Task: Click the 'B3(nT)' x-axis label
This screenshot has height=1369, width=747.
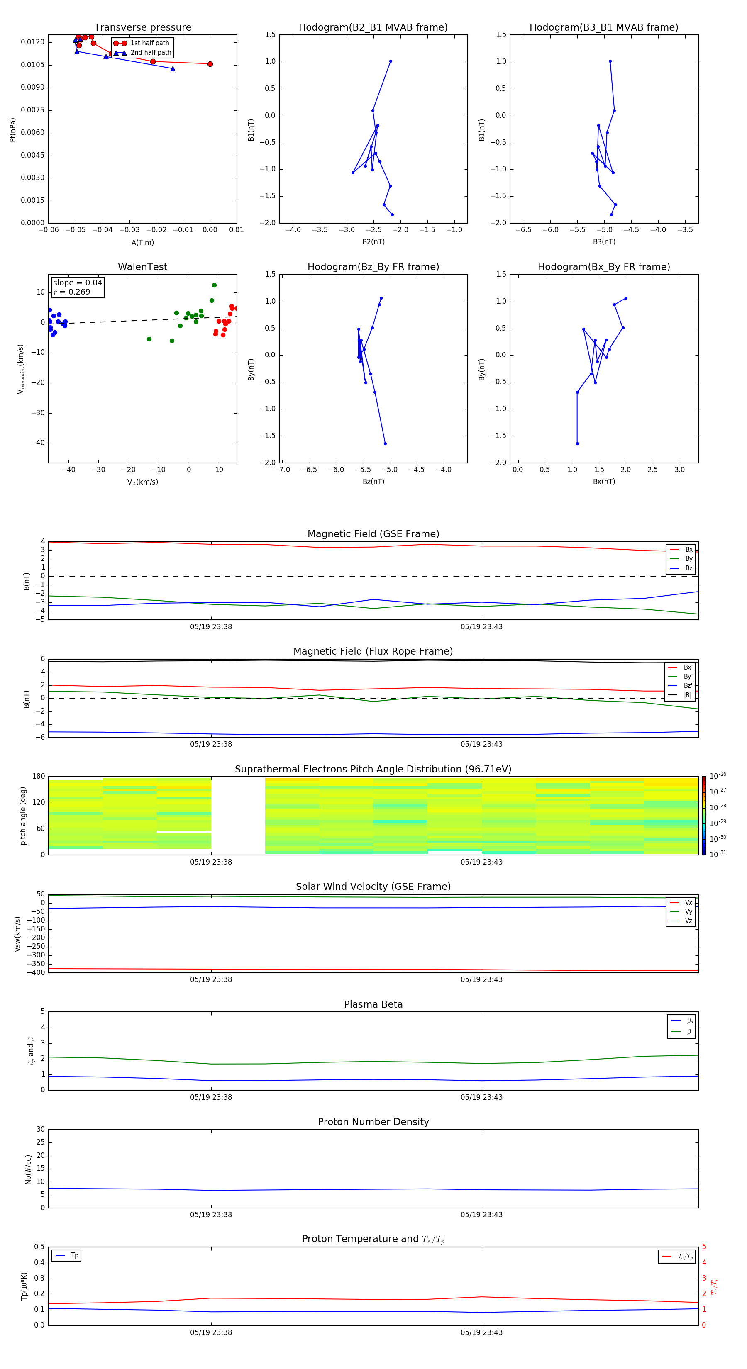Action: (604, 242)
